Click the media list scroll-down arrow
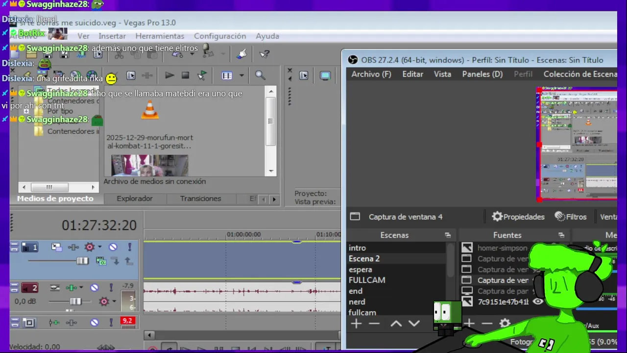 pos(271,171)
